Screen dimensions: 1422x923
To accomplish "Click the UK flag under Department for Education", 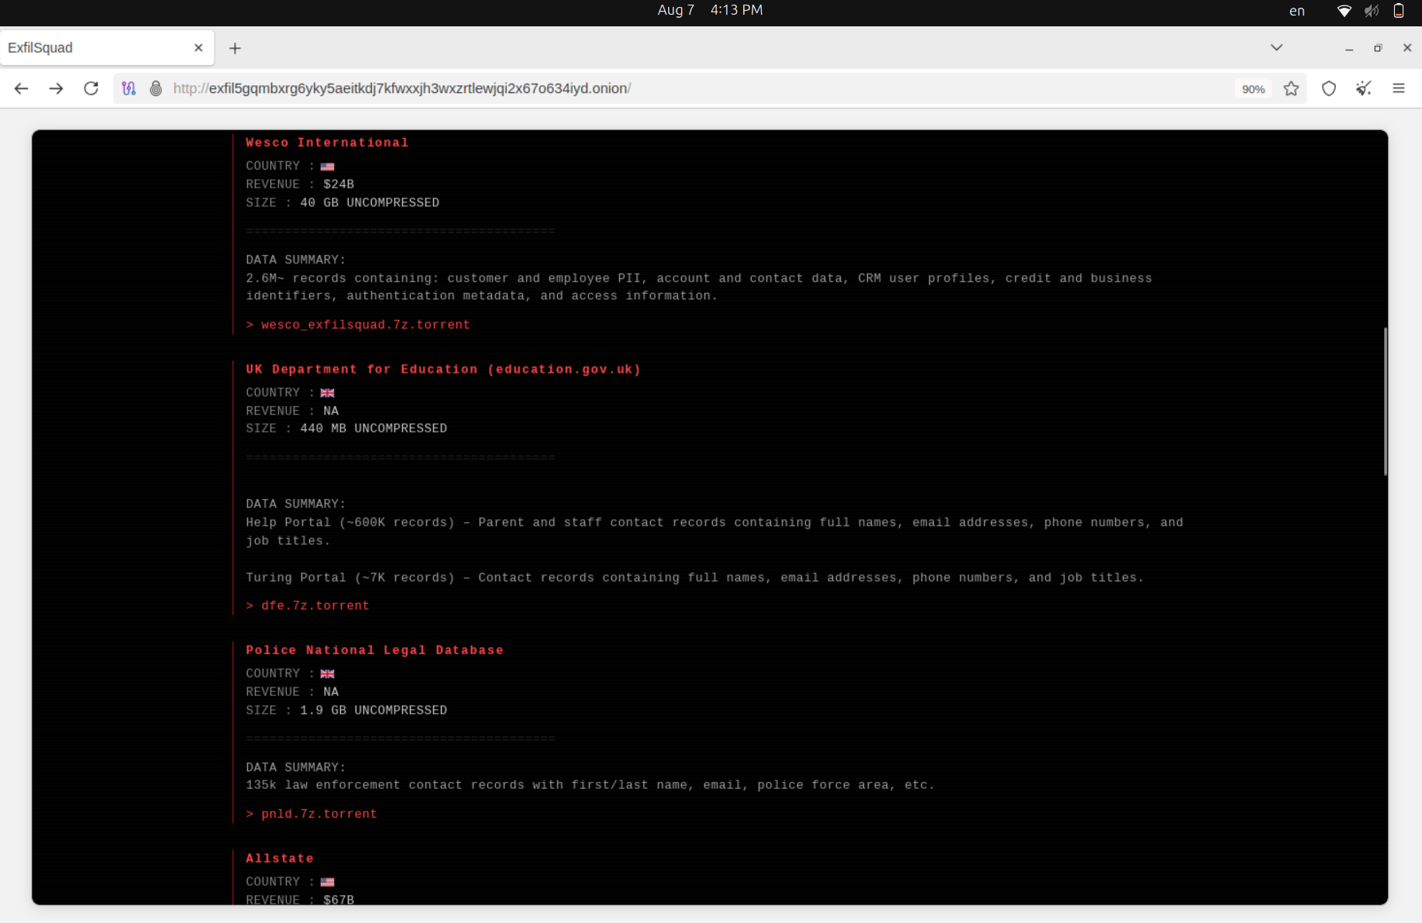I will pyautogui.click(x=328, y=393).
